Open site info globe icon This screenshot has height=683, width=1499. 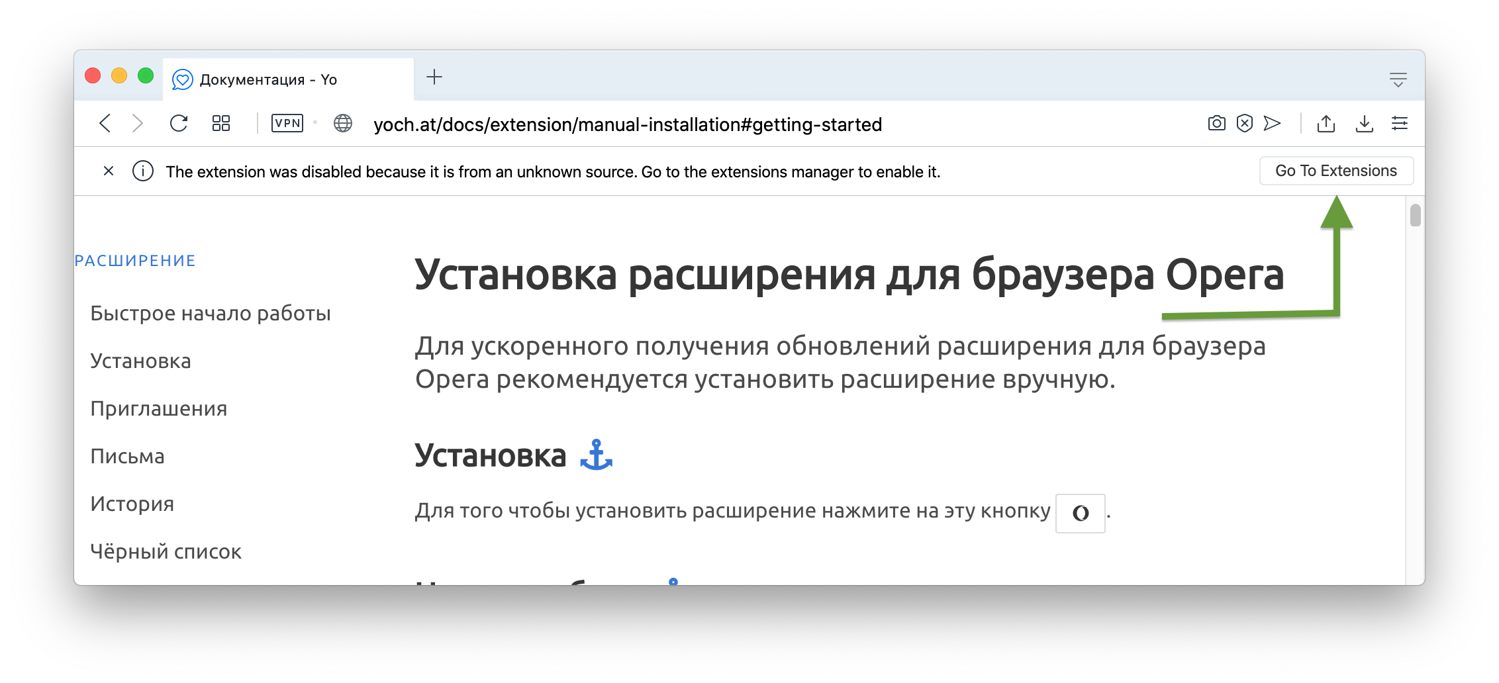point(343,123)
